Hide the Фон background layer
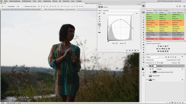The height and width of the screenshot is (104, 186). point(147,80)
